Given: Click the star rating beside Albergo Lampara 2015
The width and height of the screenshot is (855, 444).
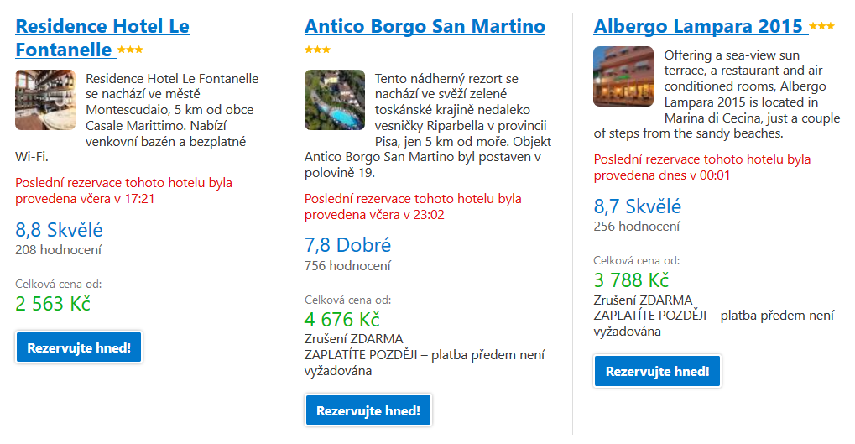Looking at the screenshot, I should (821, 26).
